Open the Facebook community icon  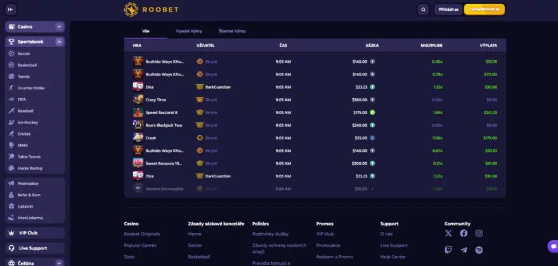pyautogui.click(x=464, y=233)
